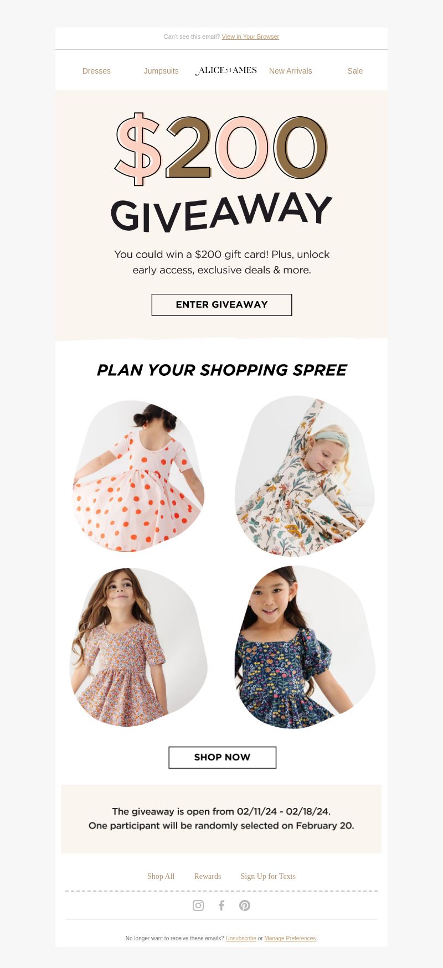Select the cream floral dress photo
This screenshot has height=968, width=443.
[x=305, y=476]
